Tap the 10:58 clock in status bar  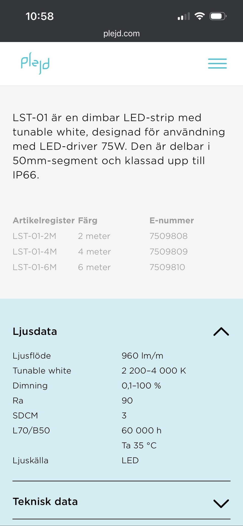tap(40, 16)
